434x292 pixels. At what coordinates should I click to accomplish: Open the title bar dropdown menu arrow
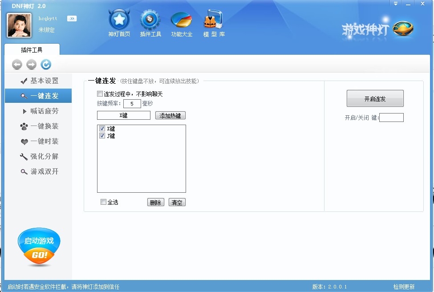point(396,4)
